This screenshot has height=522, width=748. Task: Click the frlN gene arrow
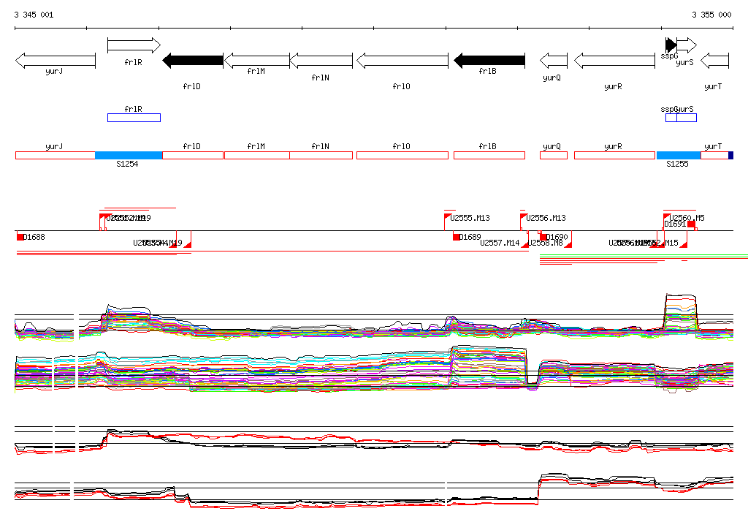click(321, 61)
